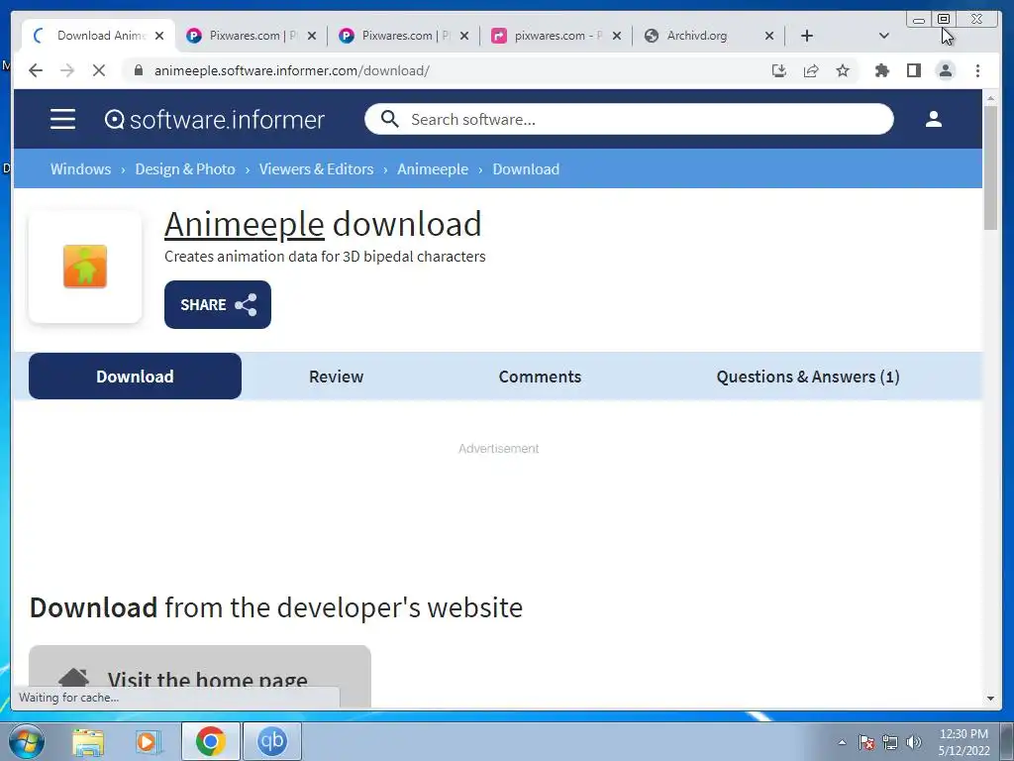Close the Archivd.org tab

click(x=769, y=36)
